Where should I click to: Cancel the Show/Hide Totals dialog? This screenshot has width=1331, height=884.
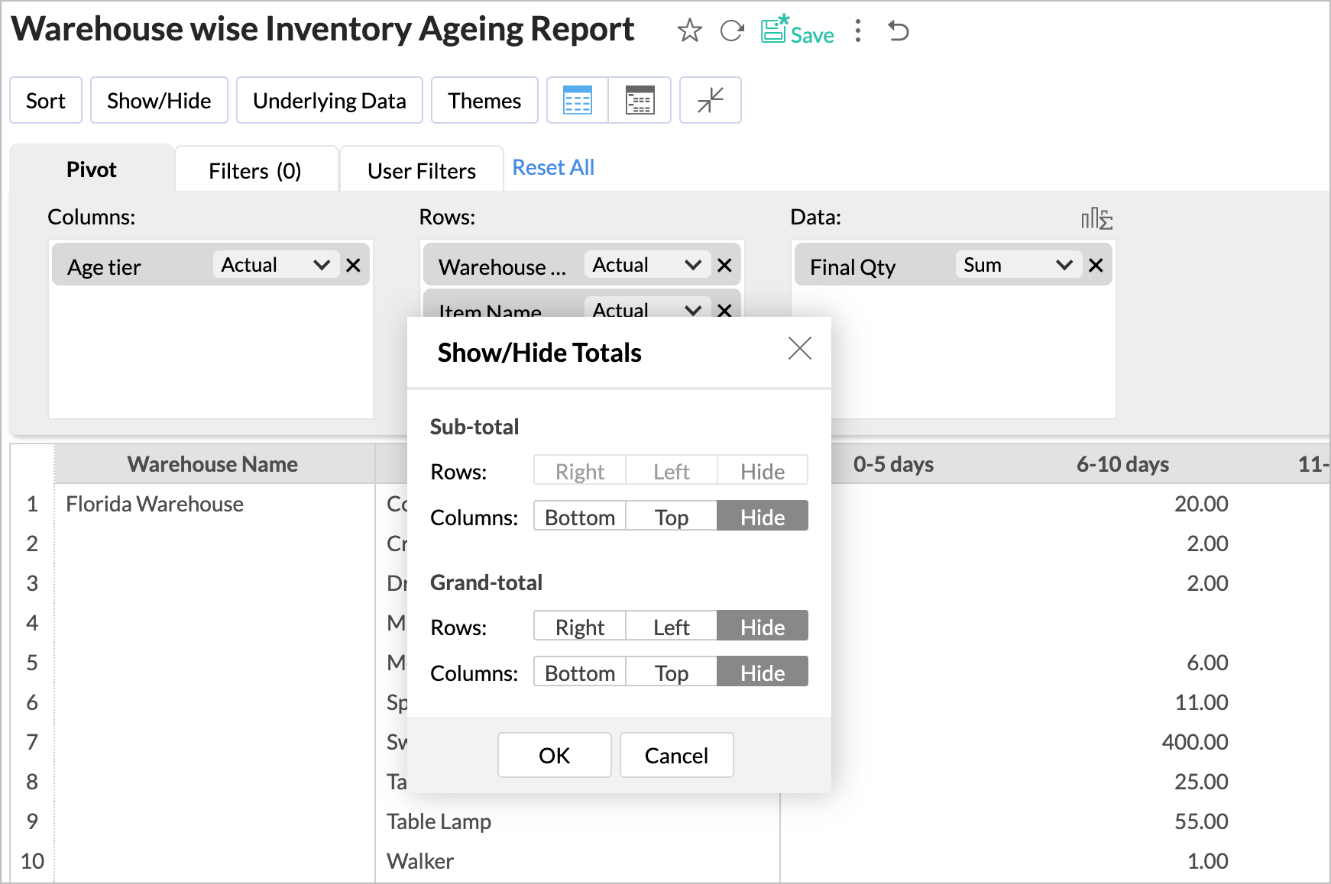coord(676,755)
